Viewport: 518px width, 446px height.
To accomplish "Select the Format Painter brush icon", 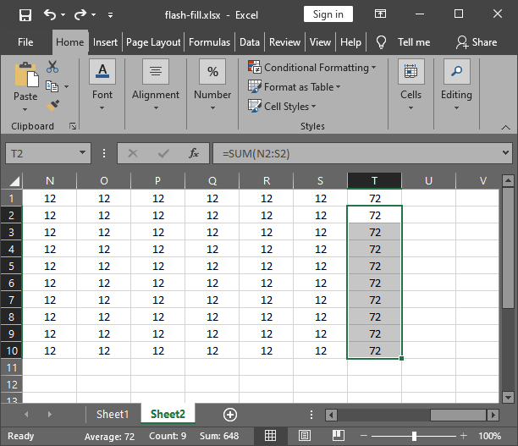I will click(52, 106).
